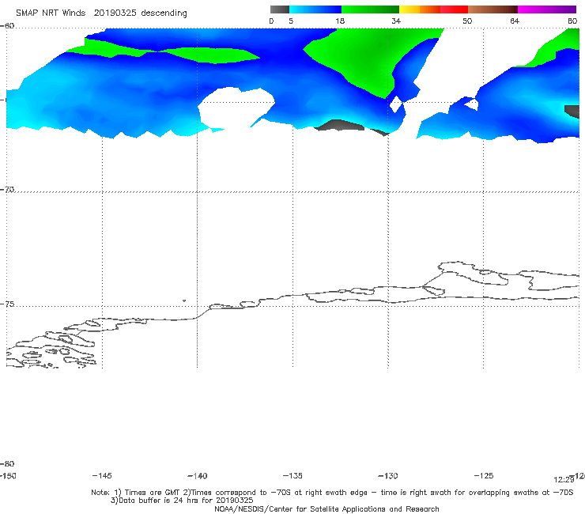Click the small island dot near -141, -75
The width and height of the screenshot is (585, 514).
coord(184,300)
